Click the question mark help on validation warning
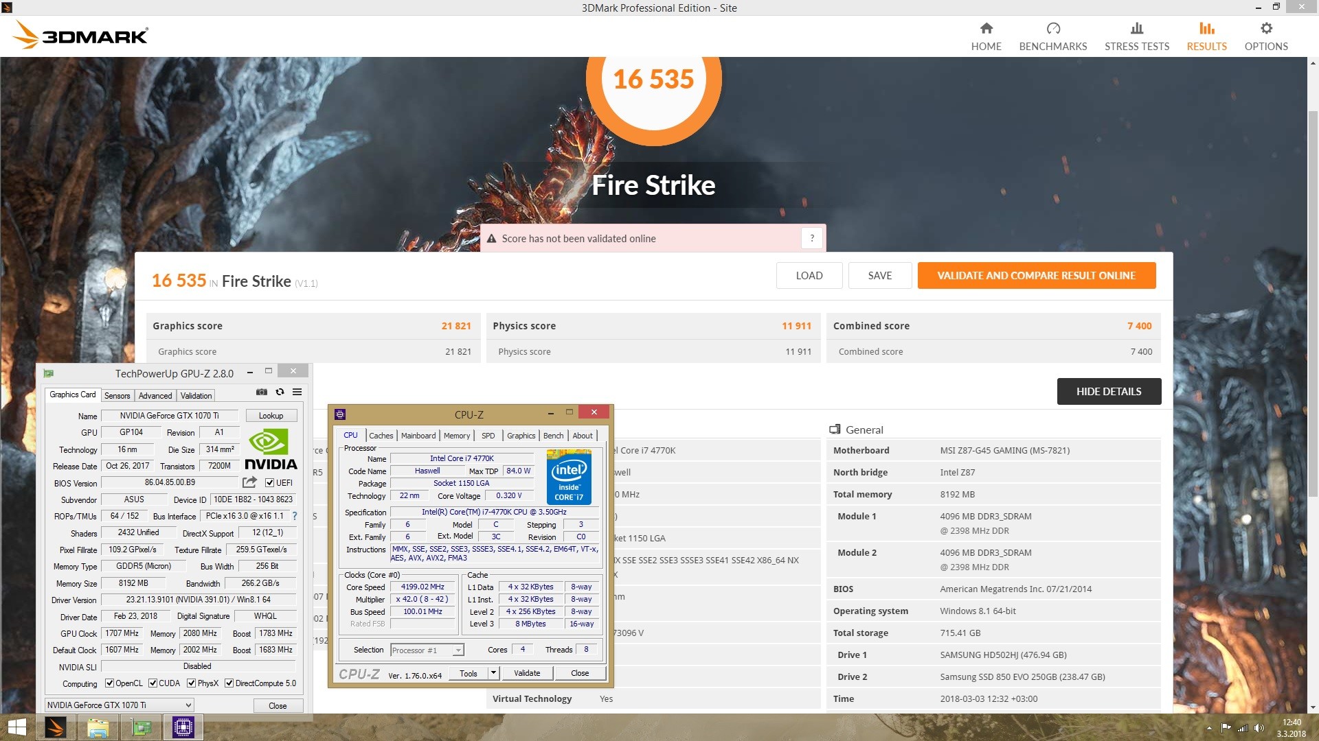The width and height of the screenshot is (1319, 741). click(812, 238)
